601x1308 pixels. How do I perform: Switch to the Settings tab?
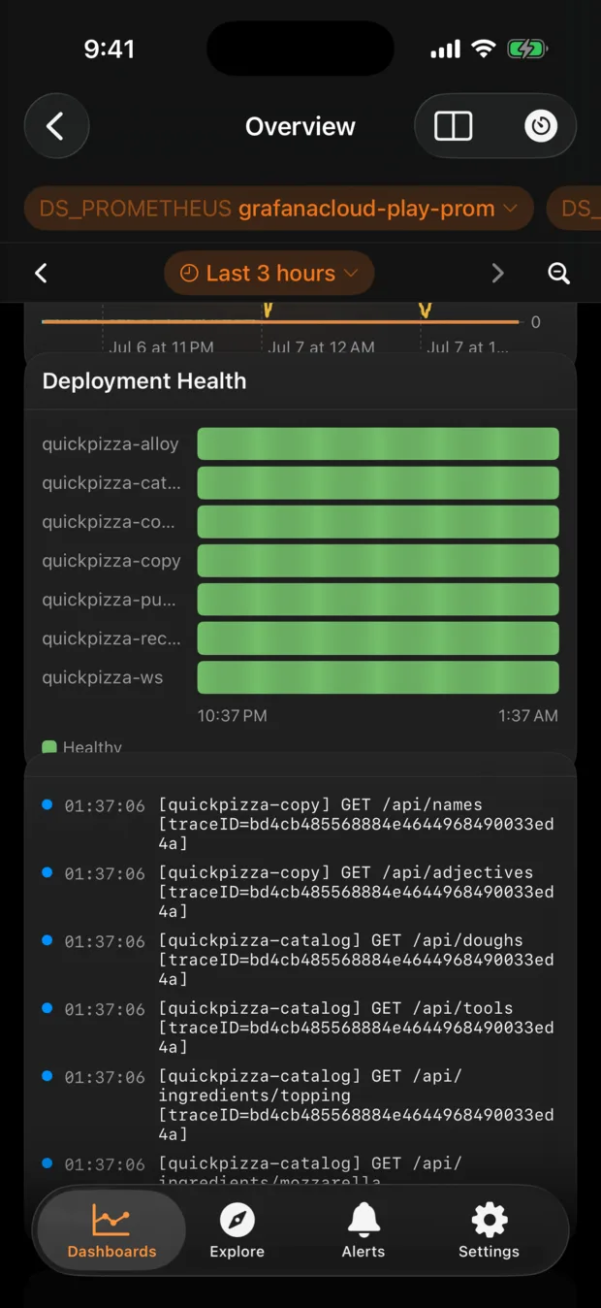pyautogui.click(x=489, y=1230)
